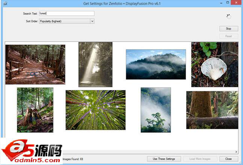Select the bamboo canopy thumbnail
This screenshot has width=243, height=165.
click(x=96, y=110)
